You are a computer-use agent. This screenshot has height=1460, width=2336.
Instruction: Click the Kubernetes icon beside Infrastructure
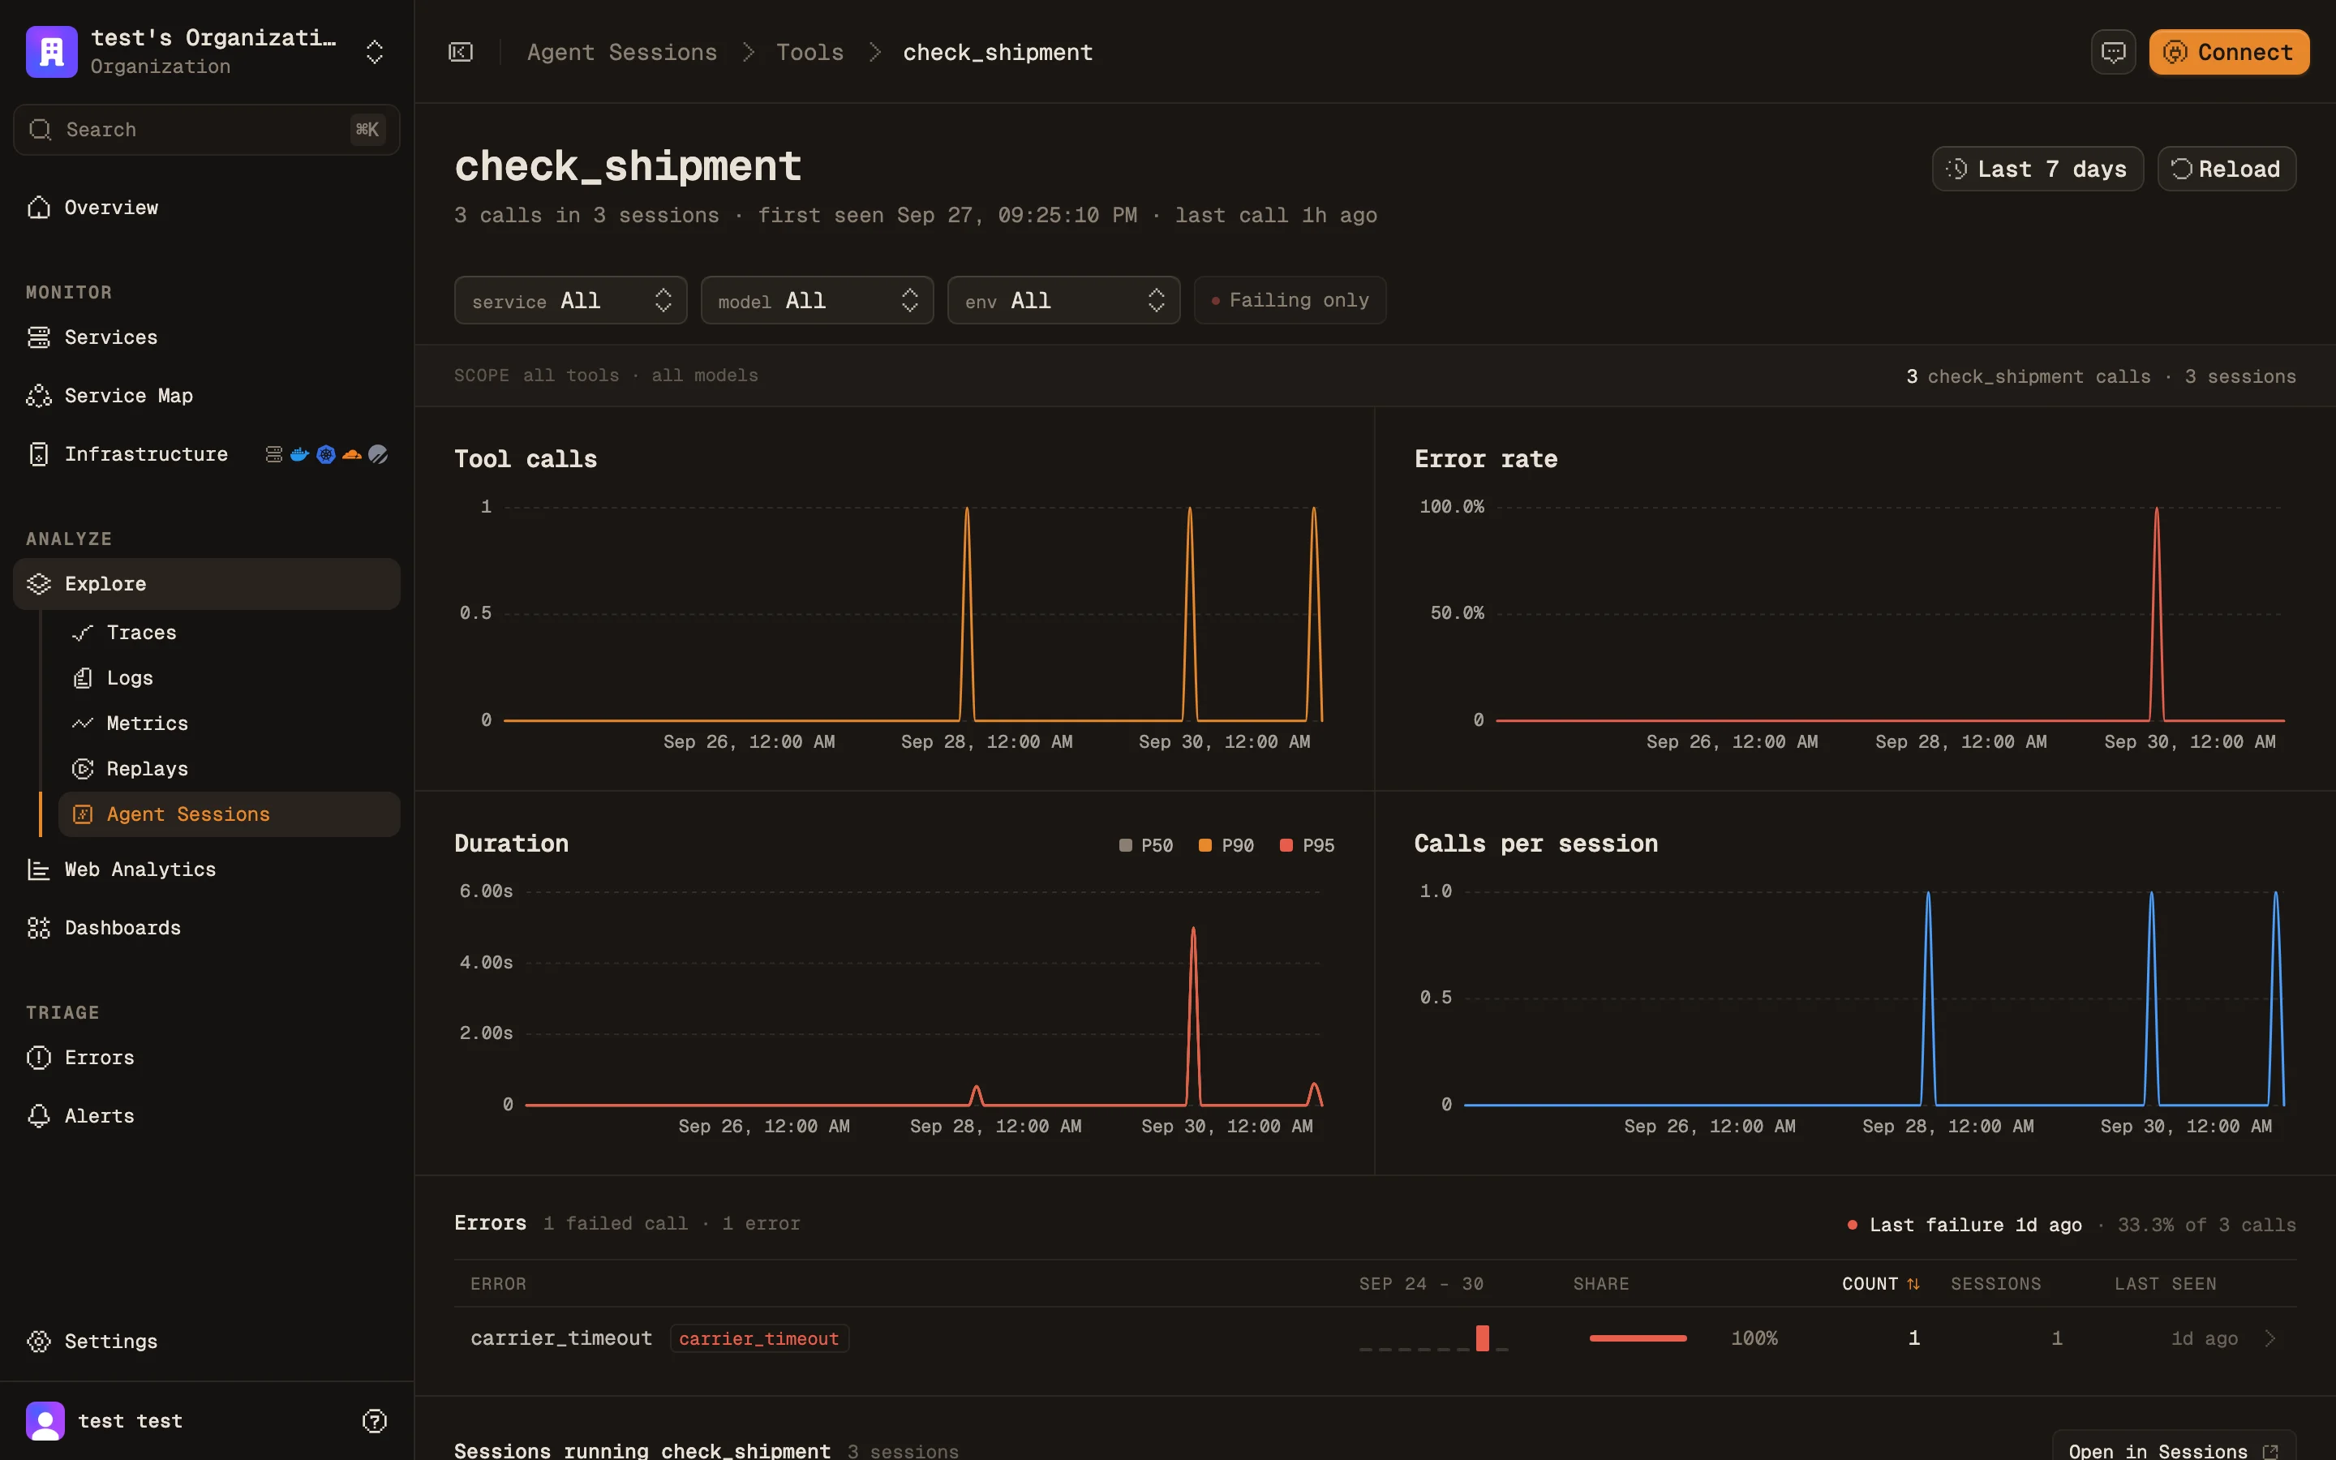coord(326,454)
